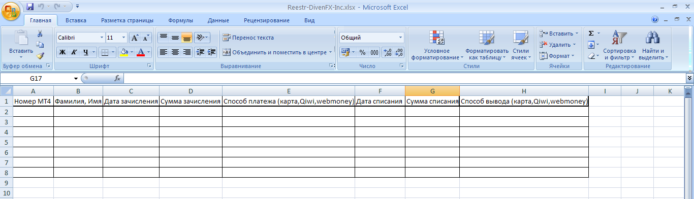
Task: Open the text orientation options
Action: pyautogui.click(x=202, y=38)
